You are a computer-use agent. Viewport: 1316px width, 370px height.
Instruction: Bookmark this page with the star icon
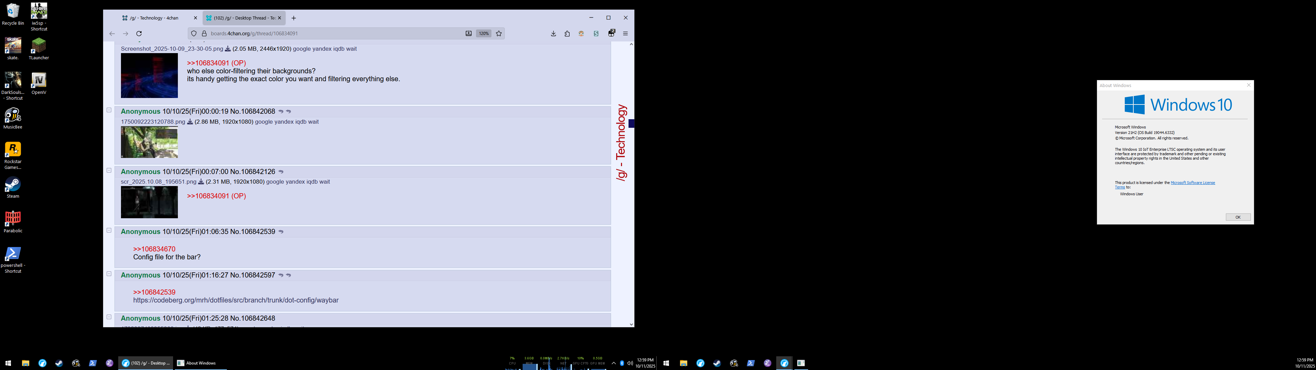[x=499, y=34]
